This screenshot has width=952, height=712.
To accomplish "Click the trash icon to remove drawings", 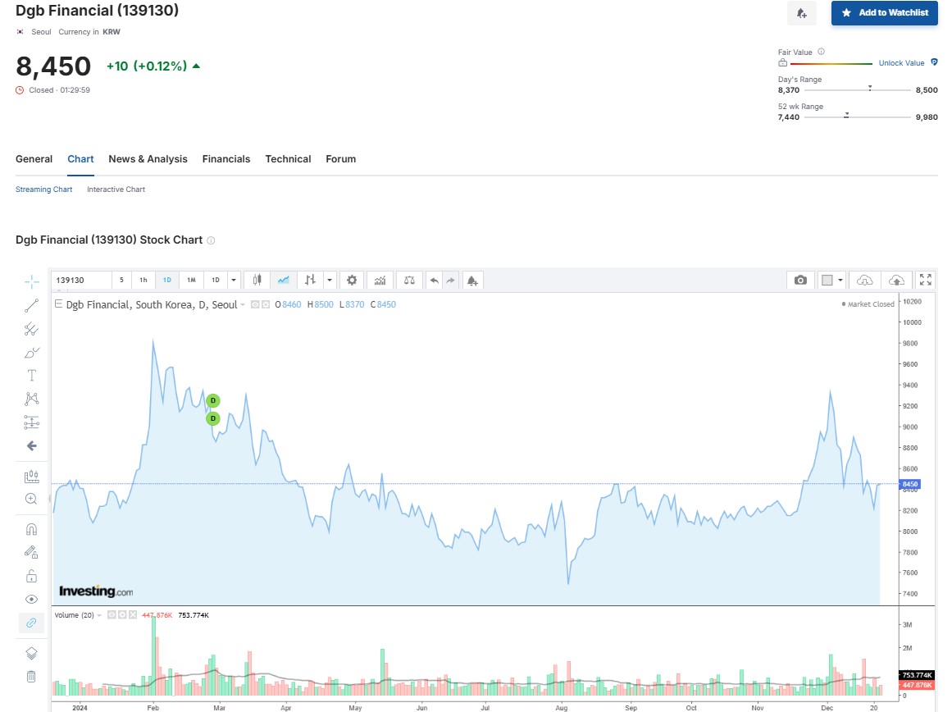I will click(32, 676).
